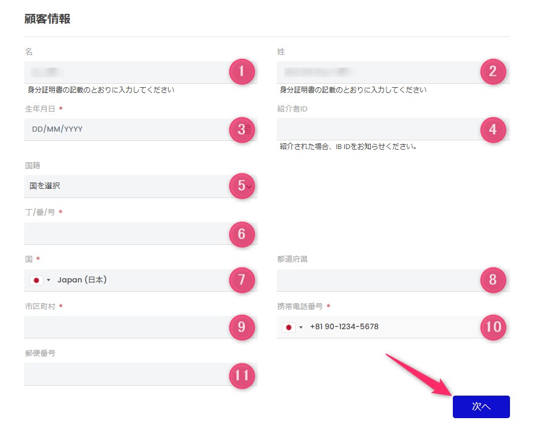Click the pink number 9 badge

coord(241,327)
